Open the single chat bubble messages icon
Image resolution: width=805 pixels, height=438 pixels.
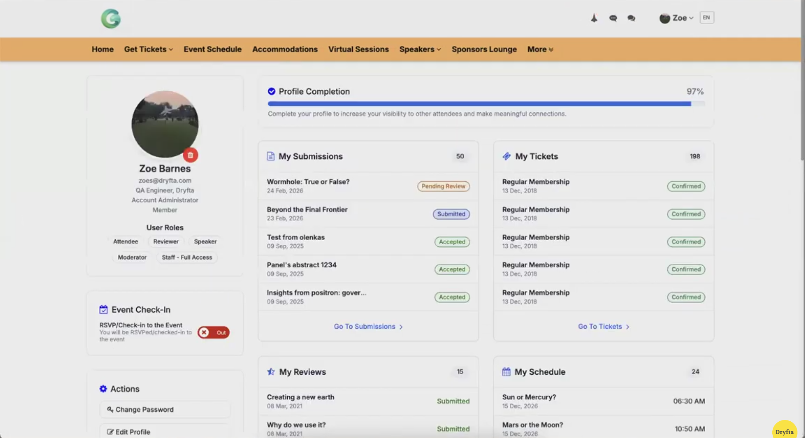[613, 18]
